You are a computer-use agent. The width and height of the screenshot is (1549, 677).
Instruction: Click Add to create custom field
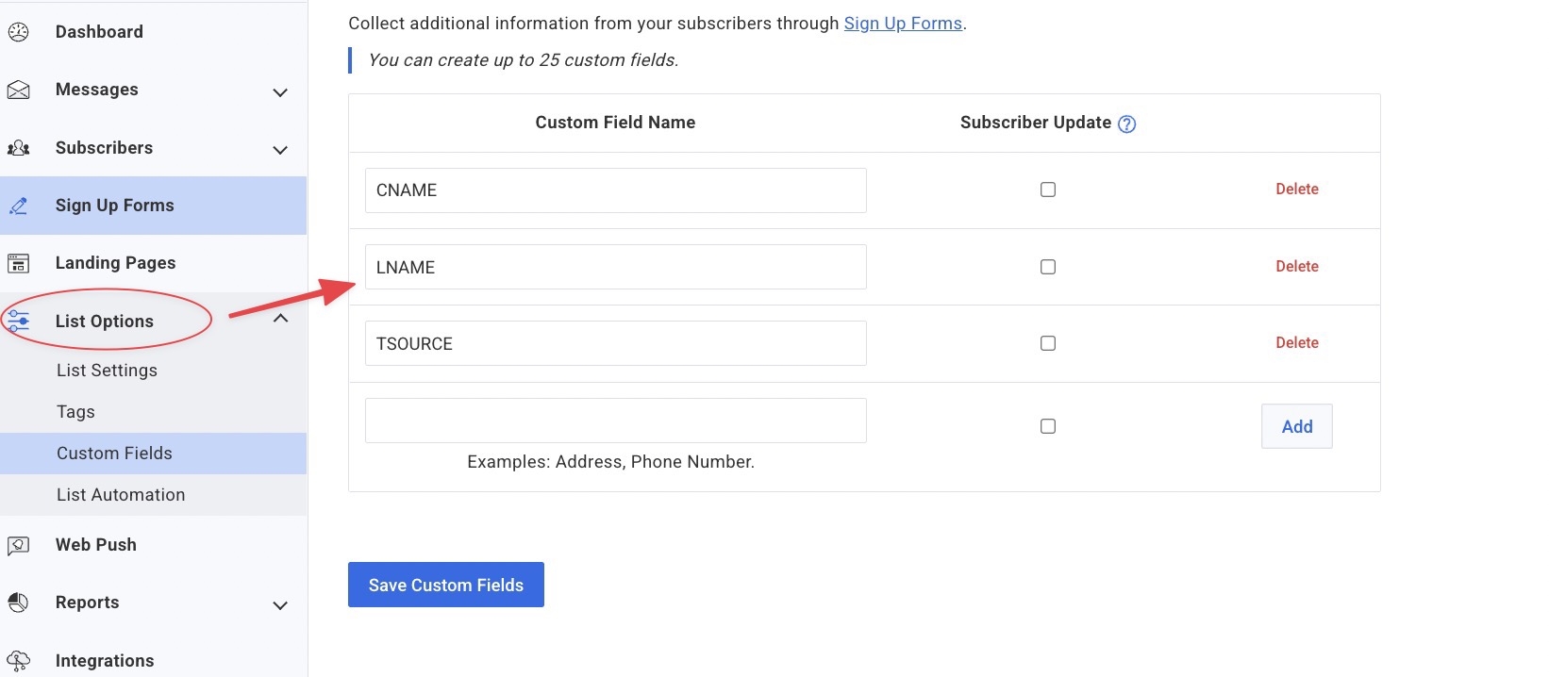1297,426
